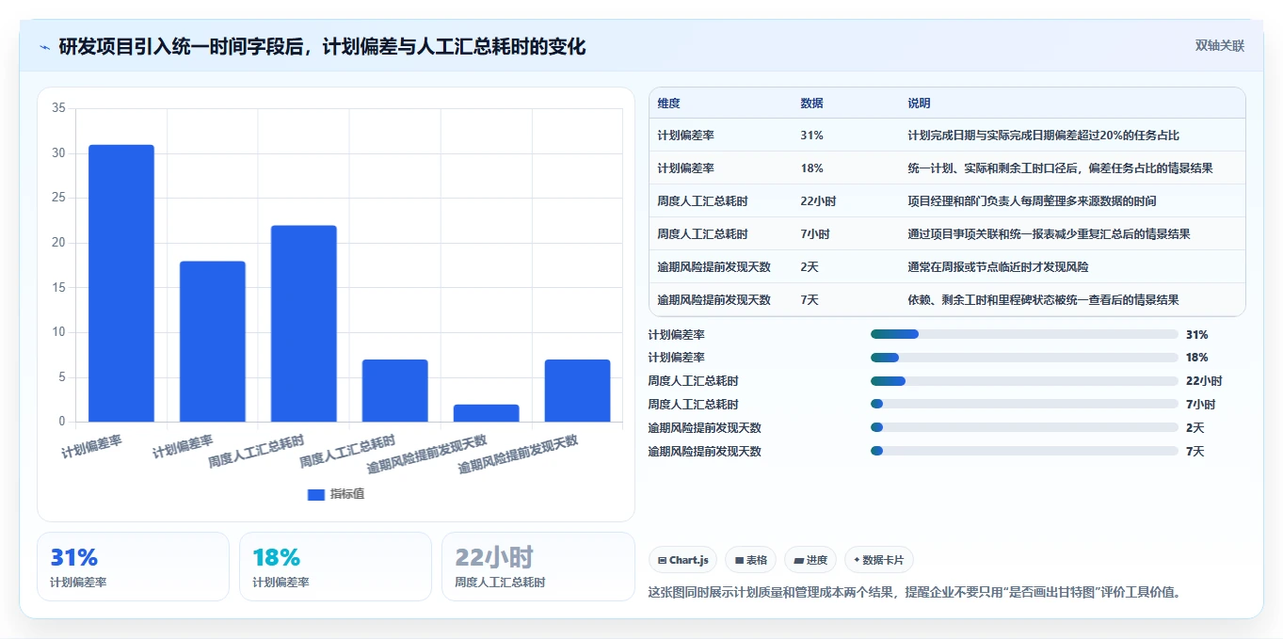Screen dimensions: 1283x639
Task: Click the tallest chart bar reaching 31
Action: coord(121,283)
